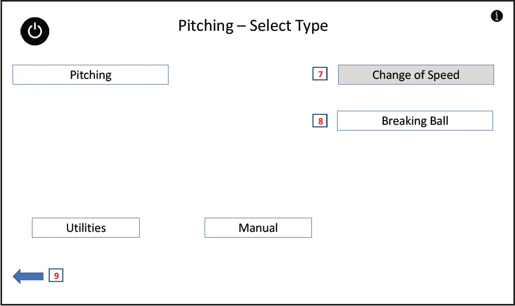
Task: Pick Breaking Ball beside marker 8
Action: coord(415,121)
